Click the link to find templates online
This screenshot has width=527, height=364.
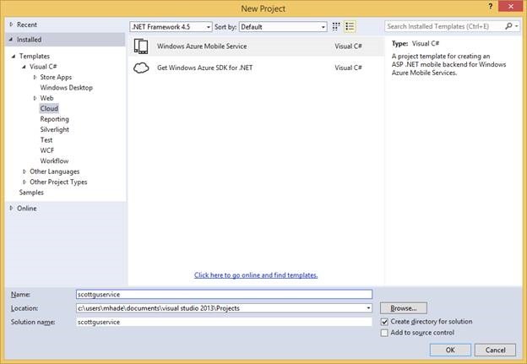click(256, 275)
